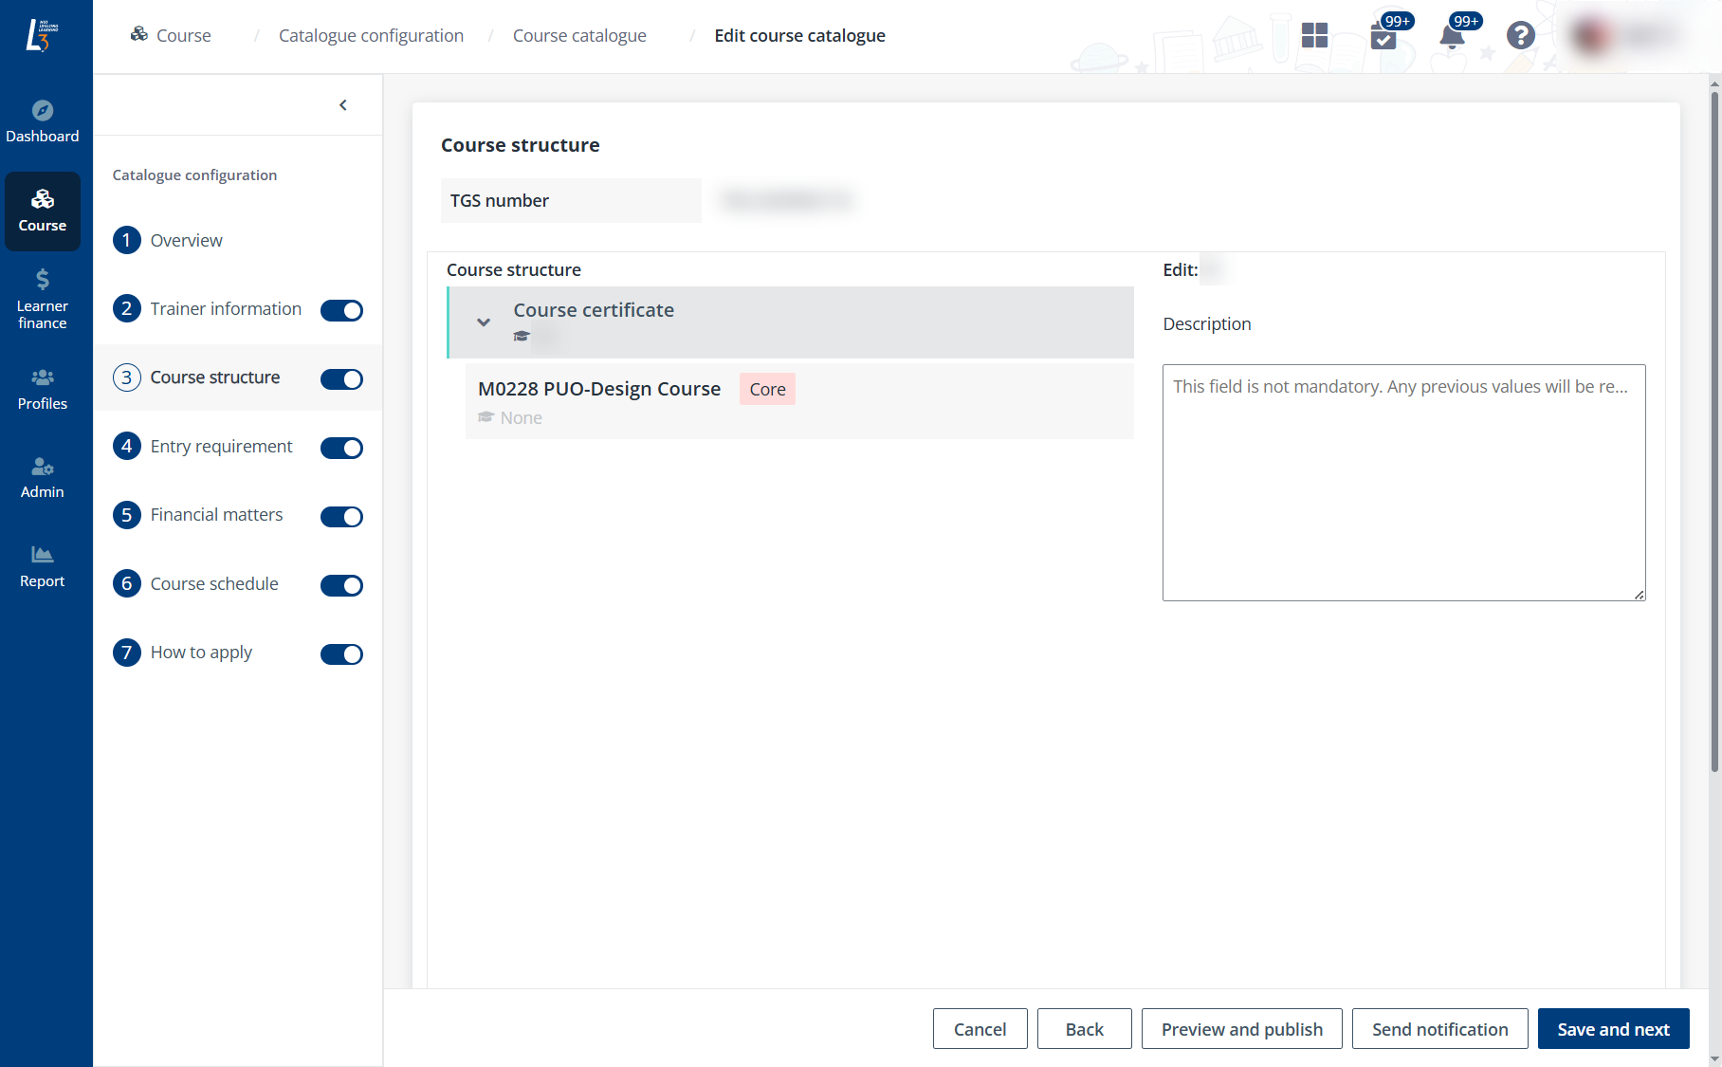
Task: Click the Learner finance dollar icon
Action: (x=43, y=280)
